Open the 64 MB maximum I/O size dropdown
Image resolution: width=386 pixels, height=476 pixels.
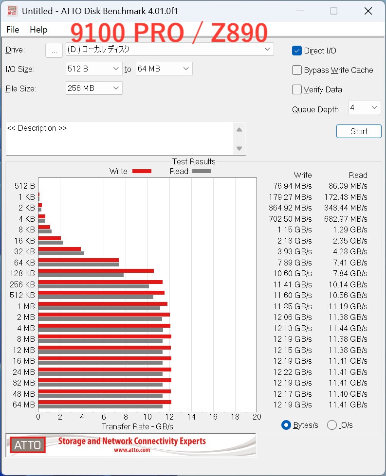(x=164, y=69)
